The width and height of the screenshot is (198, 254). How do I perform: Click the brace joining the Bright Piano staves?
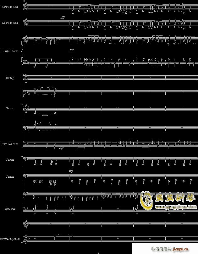23,51
